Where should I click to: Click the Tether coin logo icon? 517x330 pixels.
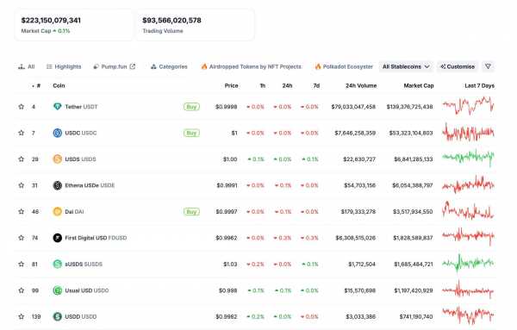58,107
